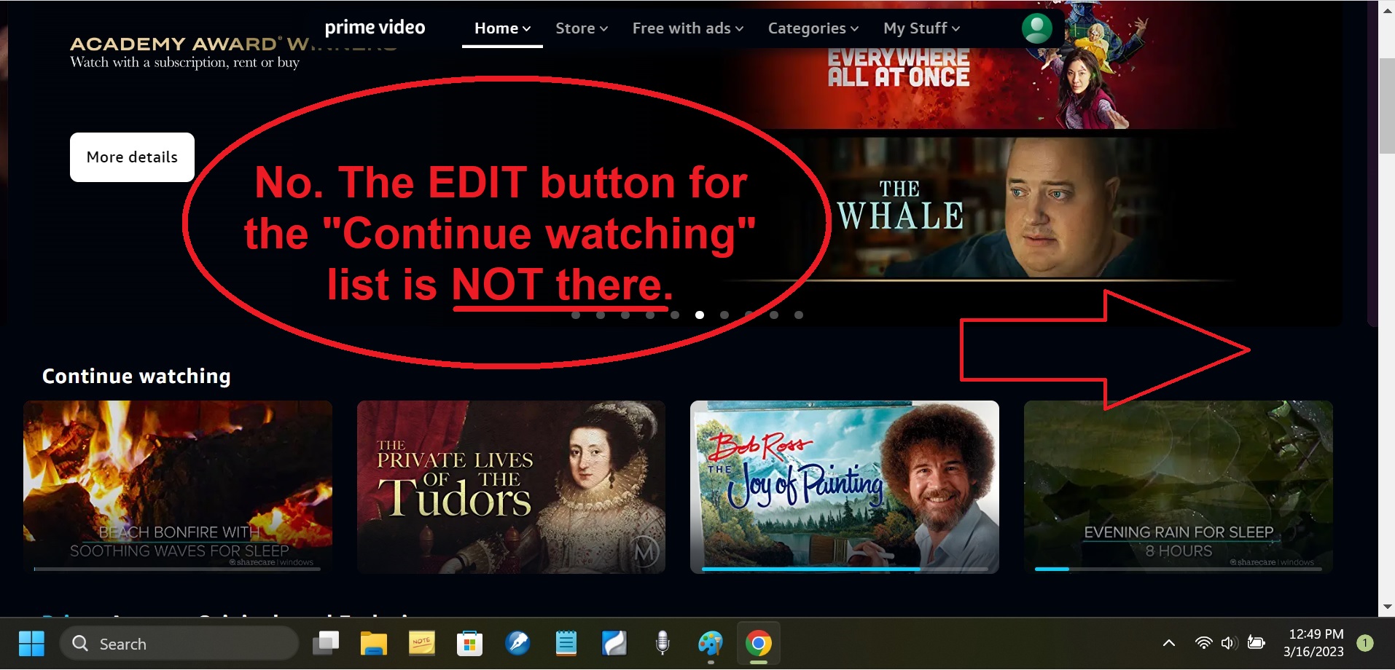Show hidden system tray icons
This screenshot has height=670, width=1395.
click(1168, 643)
